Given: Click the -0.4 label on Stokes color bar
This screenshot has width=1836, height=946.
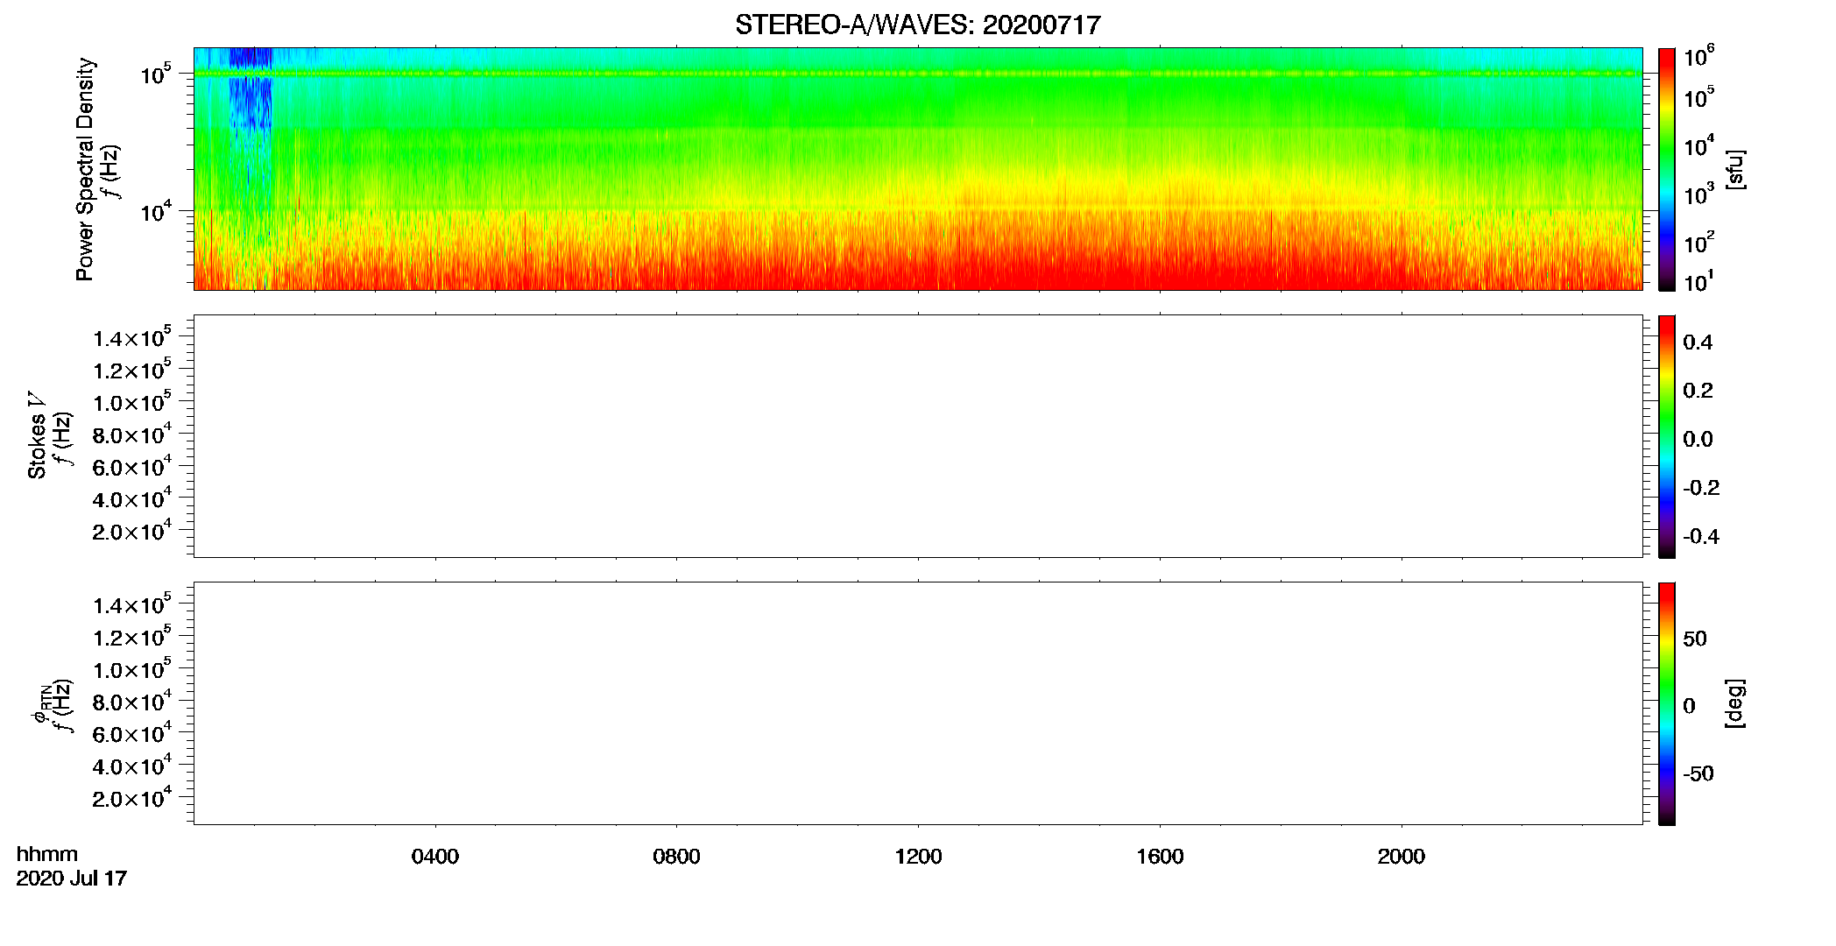Looking at the screenshot, I should pos(1701,537).
